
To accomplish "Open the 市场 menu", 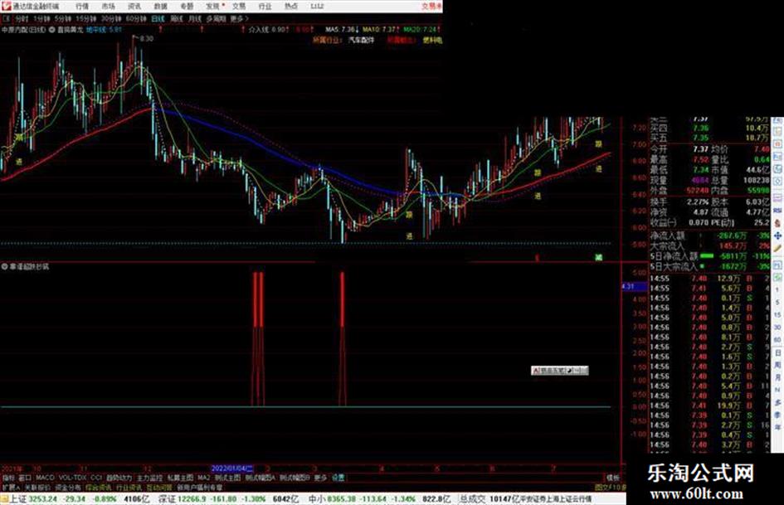I will (108, 7).
